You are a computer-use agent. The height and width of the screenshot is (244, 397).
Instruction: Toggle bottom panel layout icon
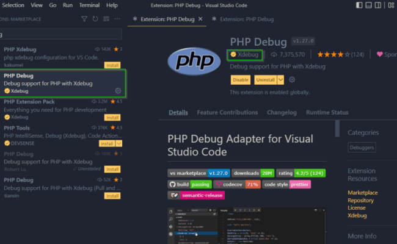tap(369, 5)
